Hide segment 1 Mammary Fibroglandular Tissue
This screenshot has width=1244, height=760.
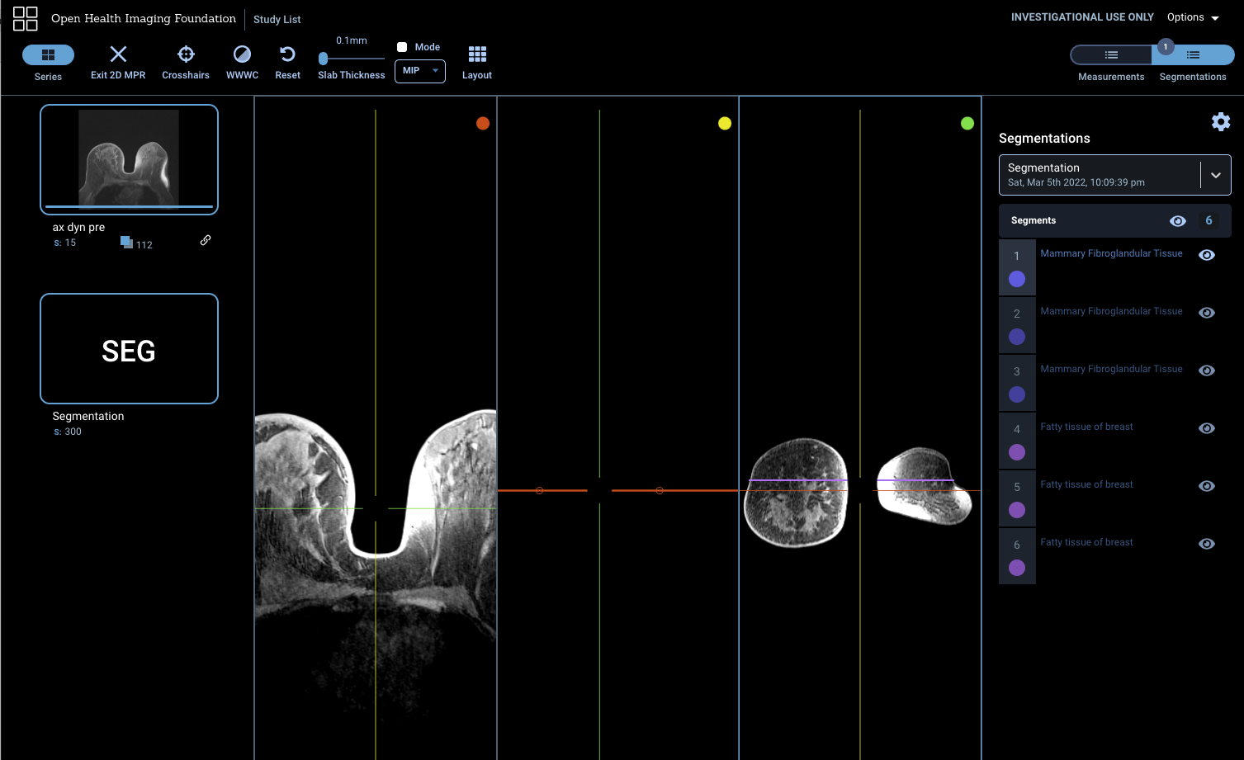(1207, 255)
